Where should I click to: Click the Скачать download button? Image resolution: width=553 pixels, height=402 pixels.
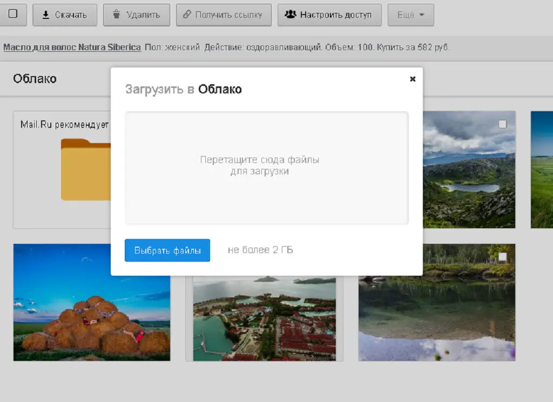65,15
